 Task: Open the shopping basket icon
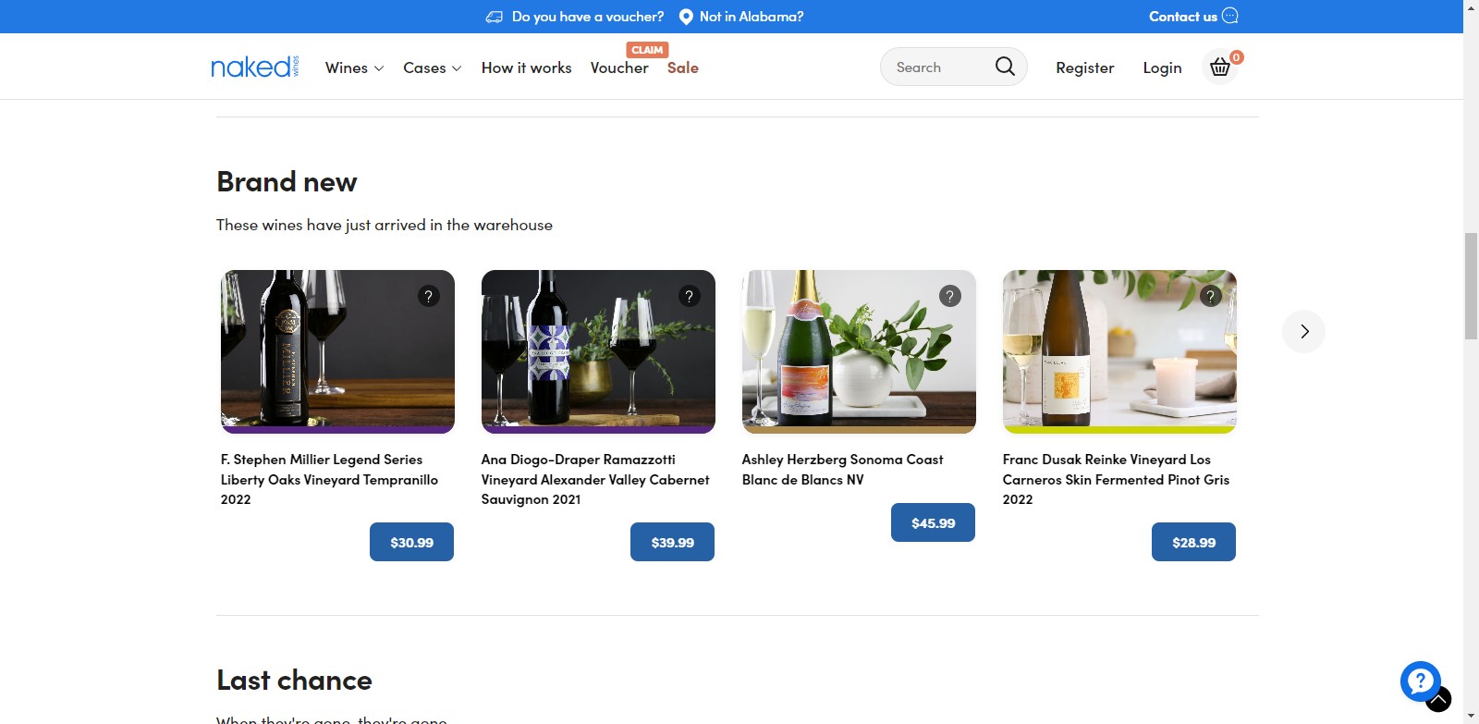point(1220,67)
